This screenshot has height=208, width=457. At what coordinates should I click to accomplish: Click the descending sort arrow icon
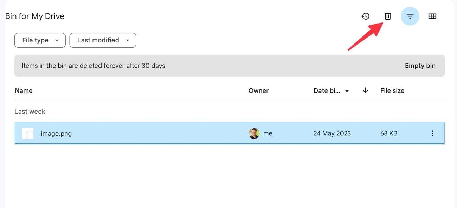[x=365, y=90]
